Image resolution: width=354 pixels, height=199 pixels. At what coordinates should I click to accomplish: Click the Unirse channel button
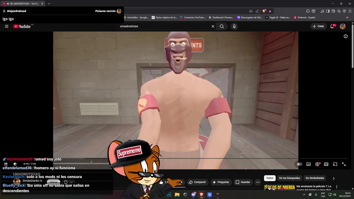click(x=54, y=182)
